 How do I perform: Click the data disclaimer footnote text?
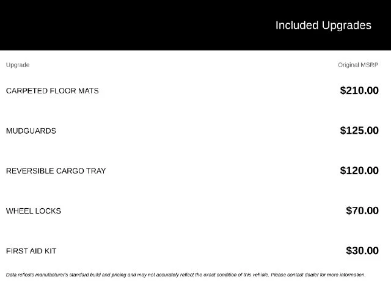tap(186, 275)
